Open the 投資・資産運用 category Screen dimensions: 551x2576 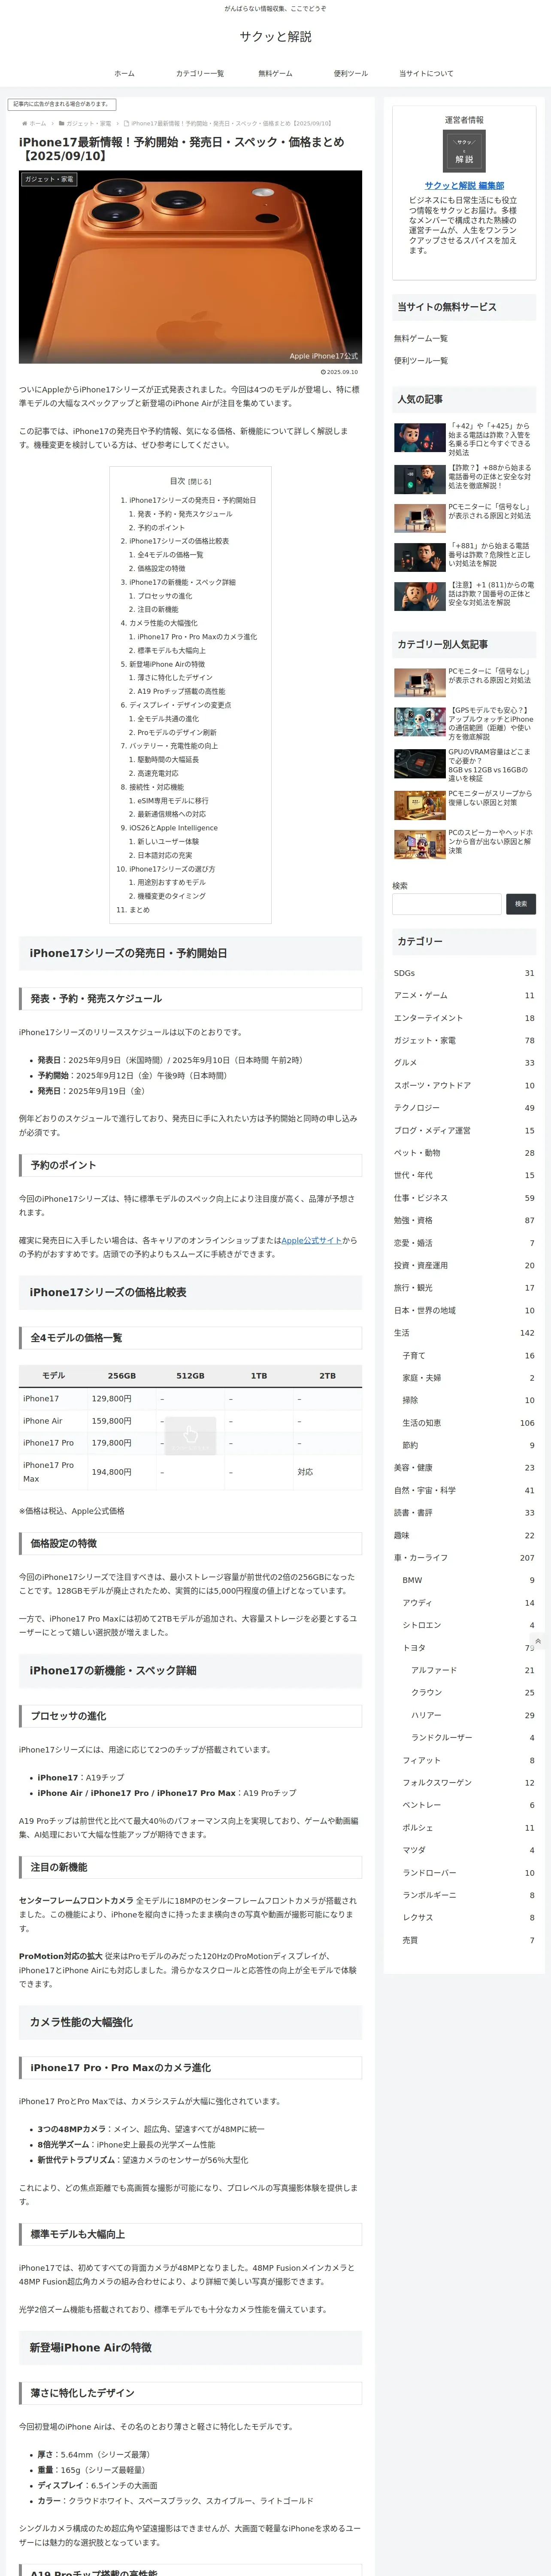[464, 1265]
